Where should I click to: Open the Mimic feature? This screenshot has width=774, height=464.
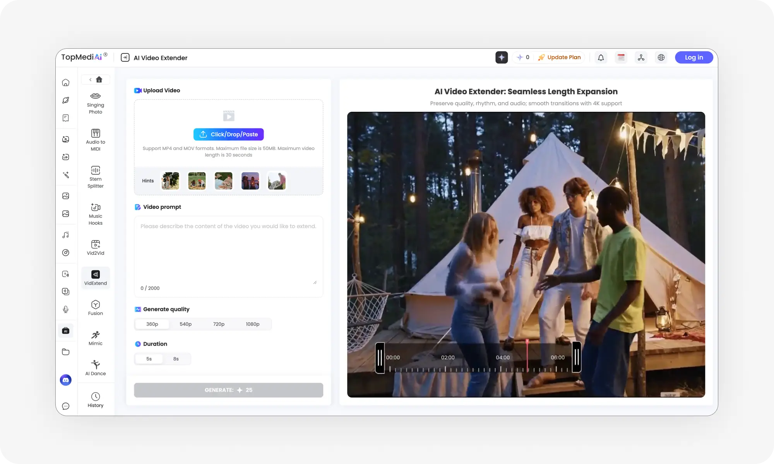tap(95, 338)
